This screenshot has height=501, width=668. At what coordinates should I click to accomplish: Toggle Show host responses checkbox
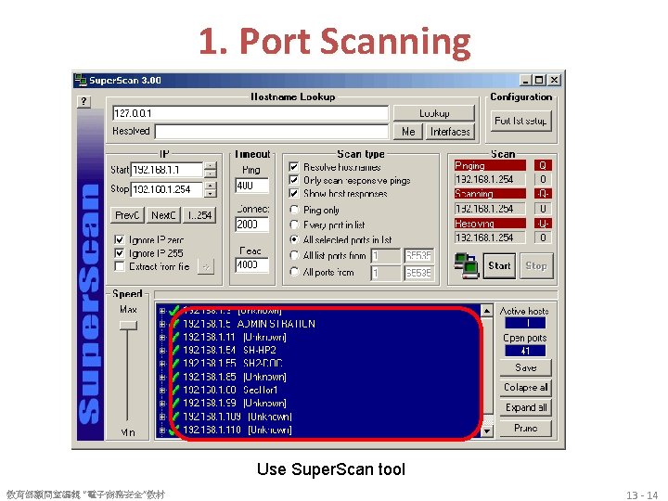click(x=293, y=193)
